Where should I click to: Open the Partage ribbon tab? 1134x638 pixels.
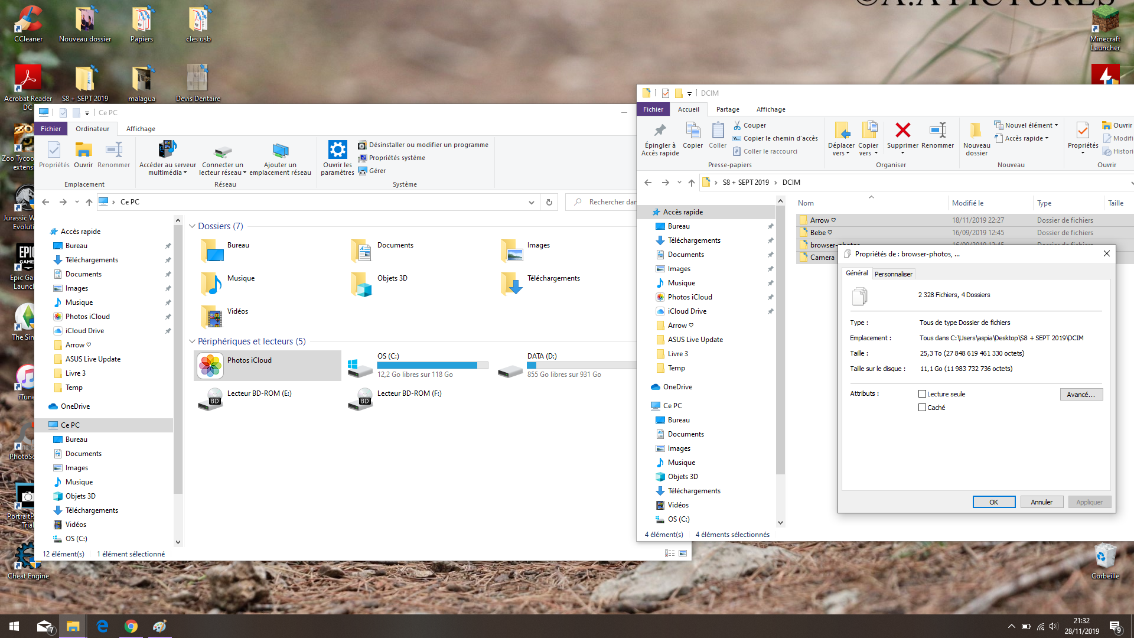click(727, 109)
